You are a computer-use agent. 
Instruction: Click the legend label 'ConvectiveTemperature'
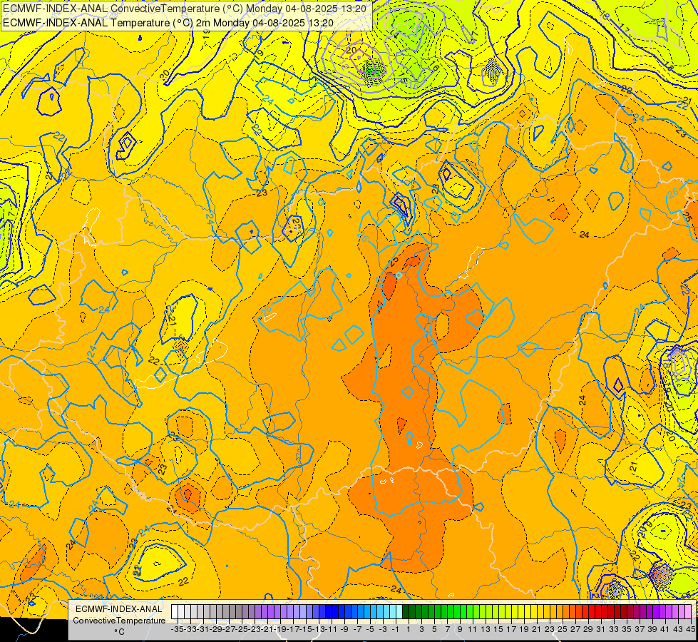(x=119, y=620)
